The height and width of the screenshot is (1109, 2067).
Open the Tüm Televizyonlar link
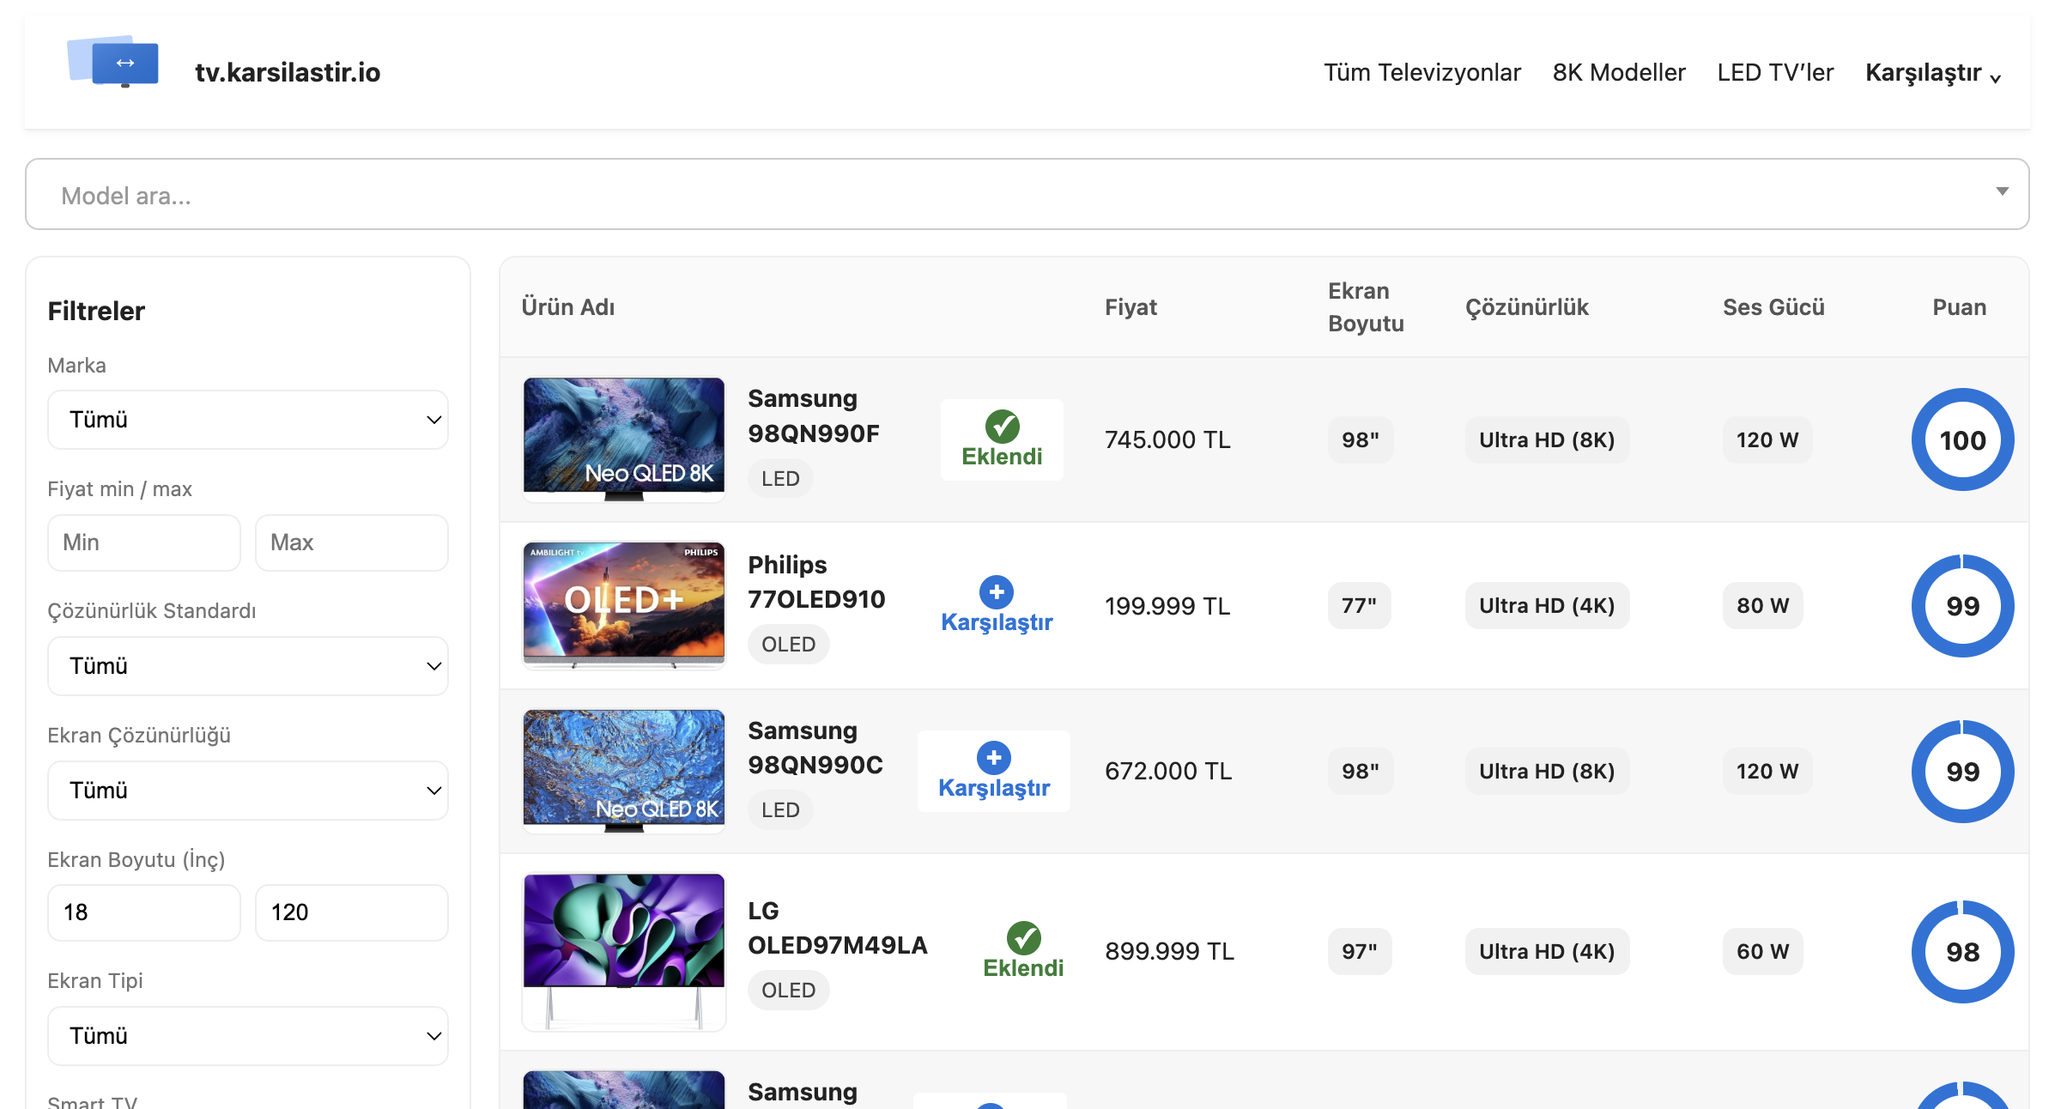click(x=1421, y=73)
